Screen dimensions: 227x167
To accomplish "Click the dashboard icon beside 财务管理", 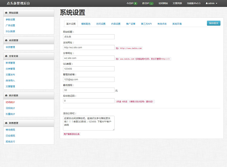I will (x=6, y=123).
